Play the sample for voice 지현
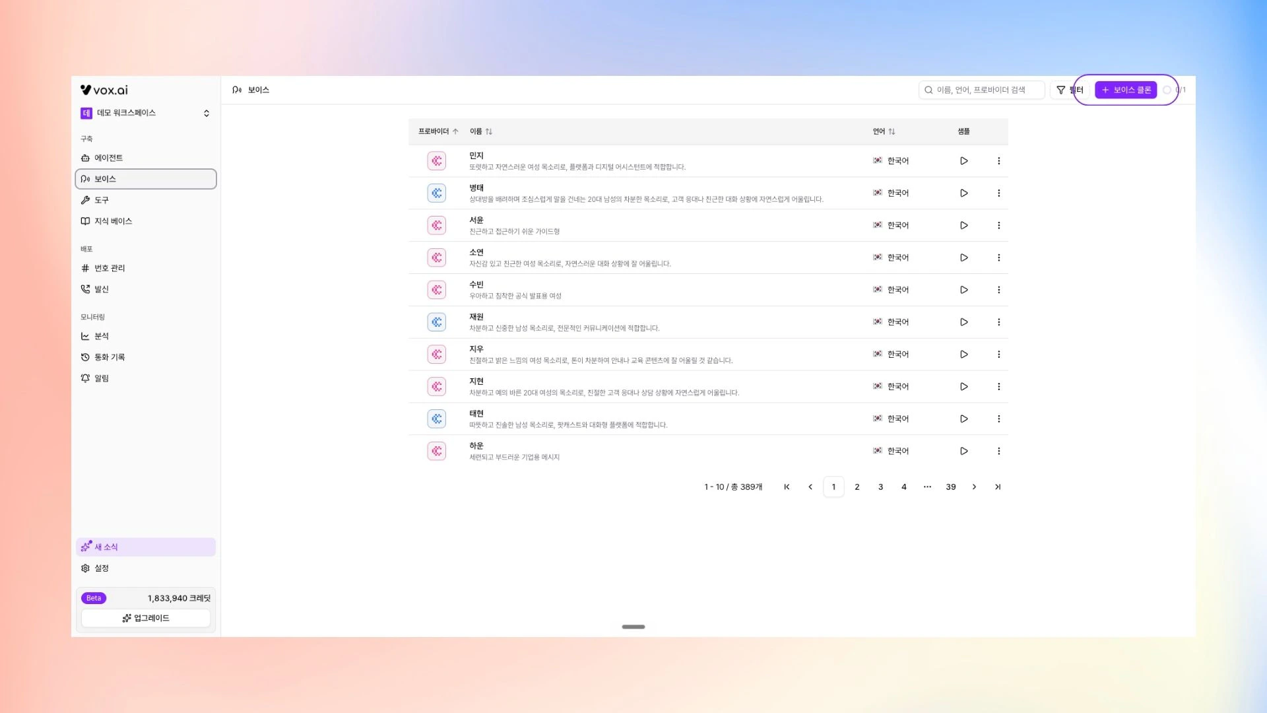This screenshot has width=1267, height=713. coord(963,387)
